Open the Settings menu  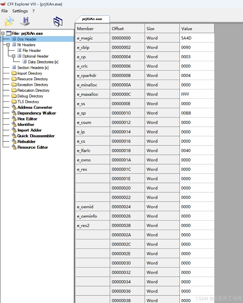point(20,11)
